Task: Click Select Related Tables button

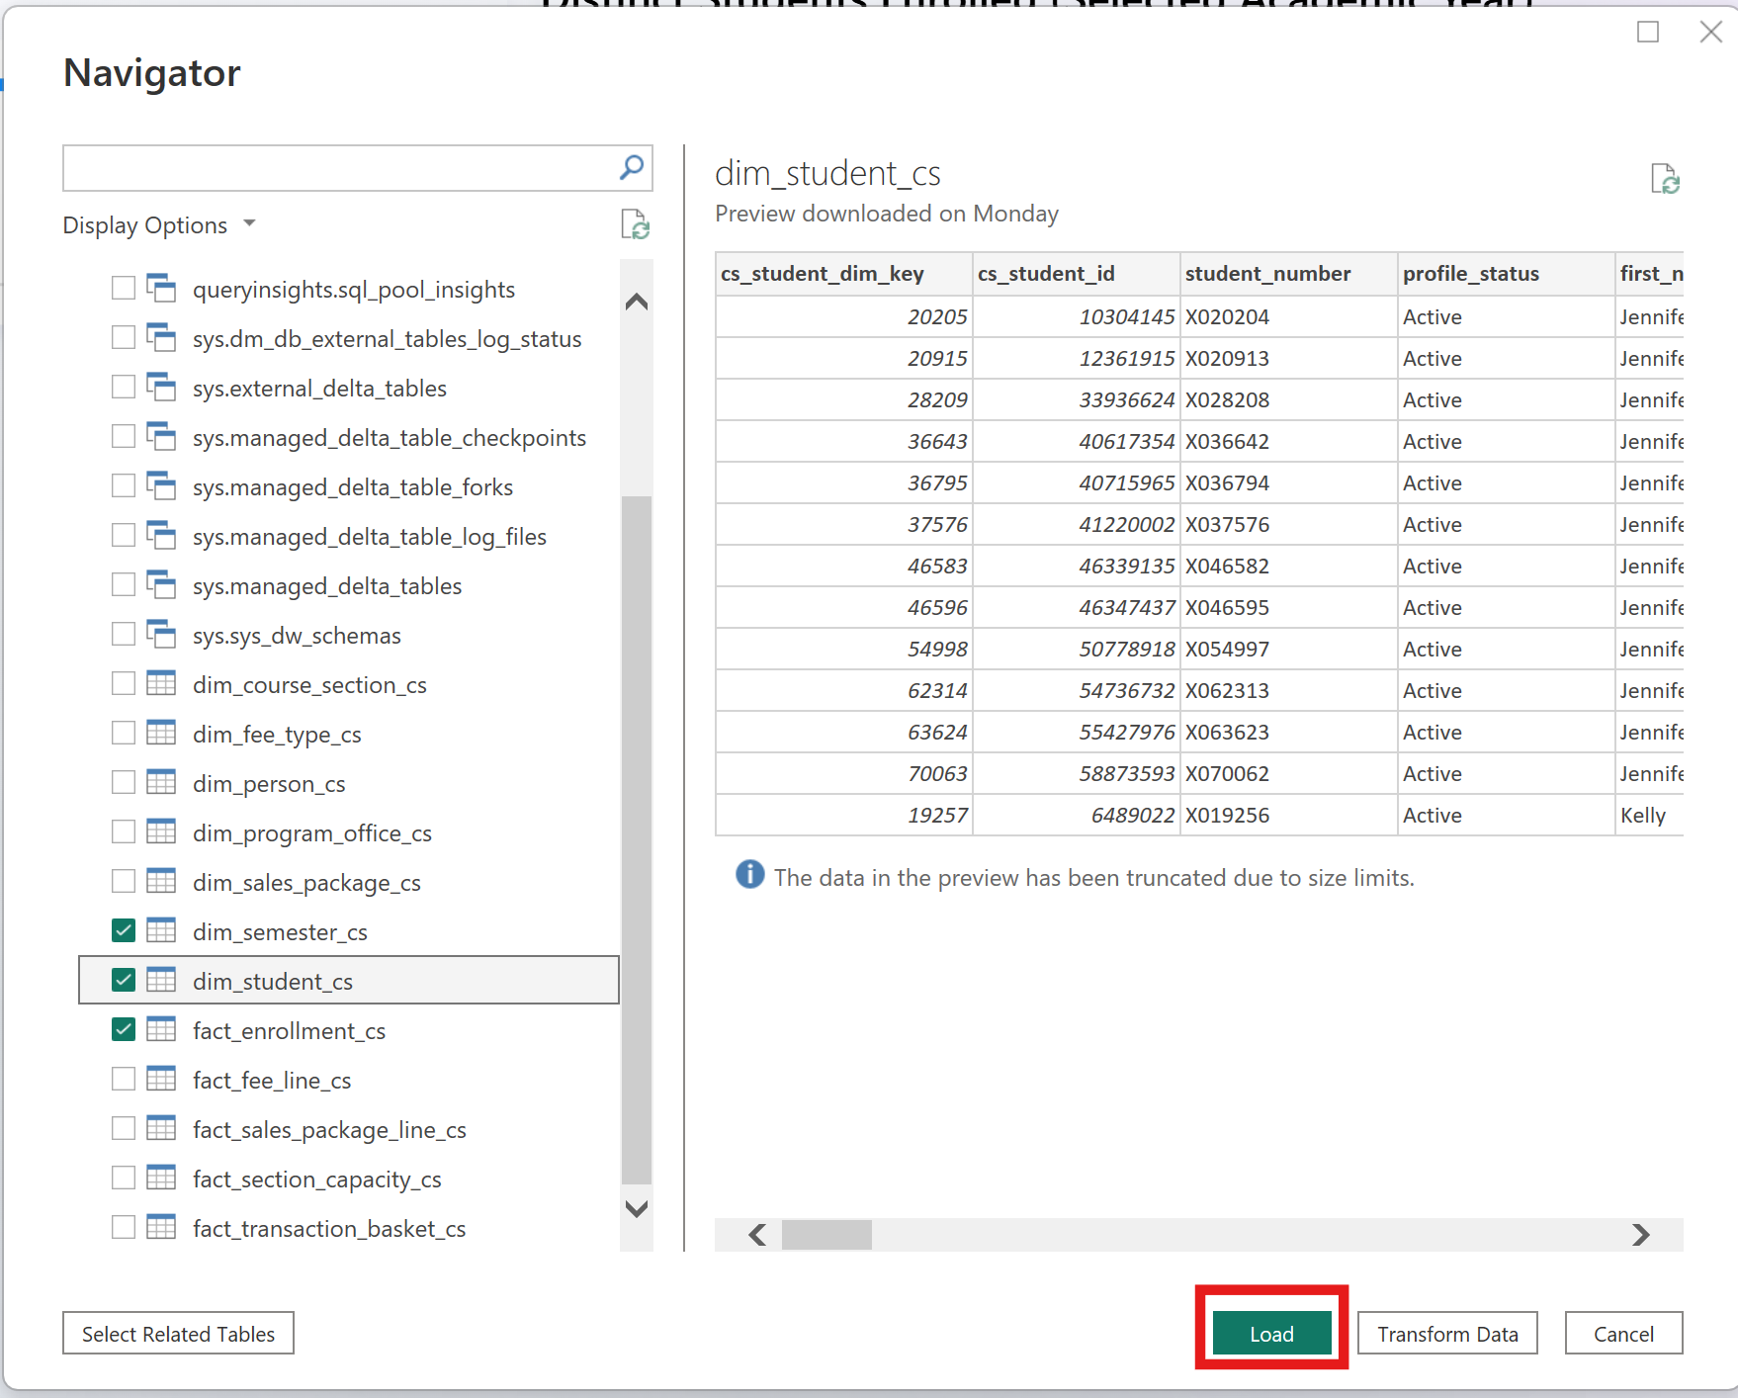Action: pos(178,1334)
